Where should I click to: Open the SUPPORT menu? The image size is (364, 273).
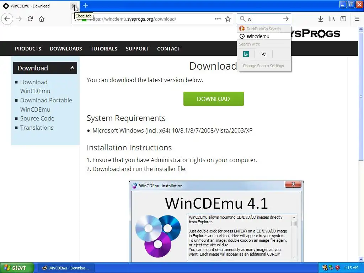point(137,48)
